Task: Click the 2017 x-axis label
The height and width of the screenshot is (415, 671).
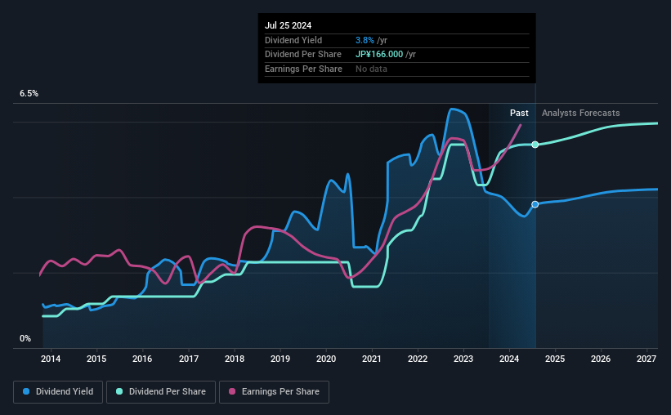Action: pos(188,359)
